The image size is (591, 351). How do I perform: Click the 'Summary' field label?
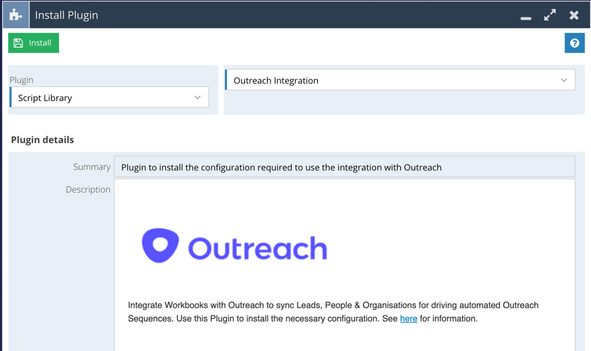coord(92,167)
